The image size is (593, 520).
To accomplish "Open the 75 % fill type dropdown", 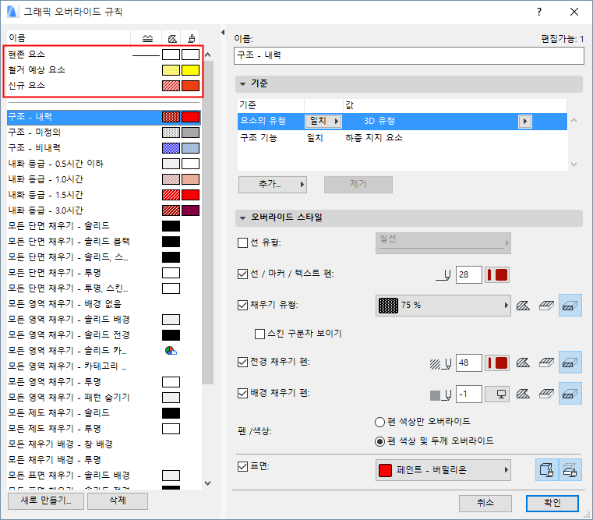I will (443, 306).
